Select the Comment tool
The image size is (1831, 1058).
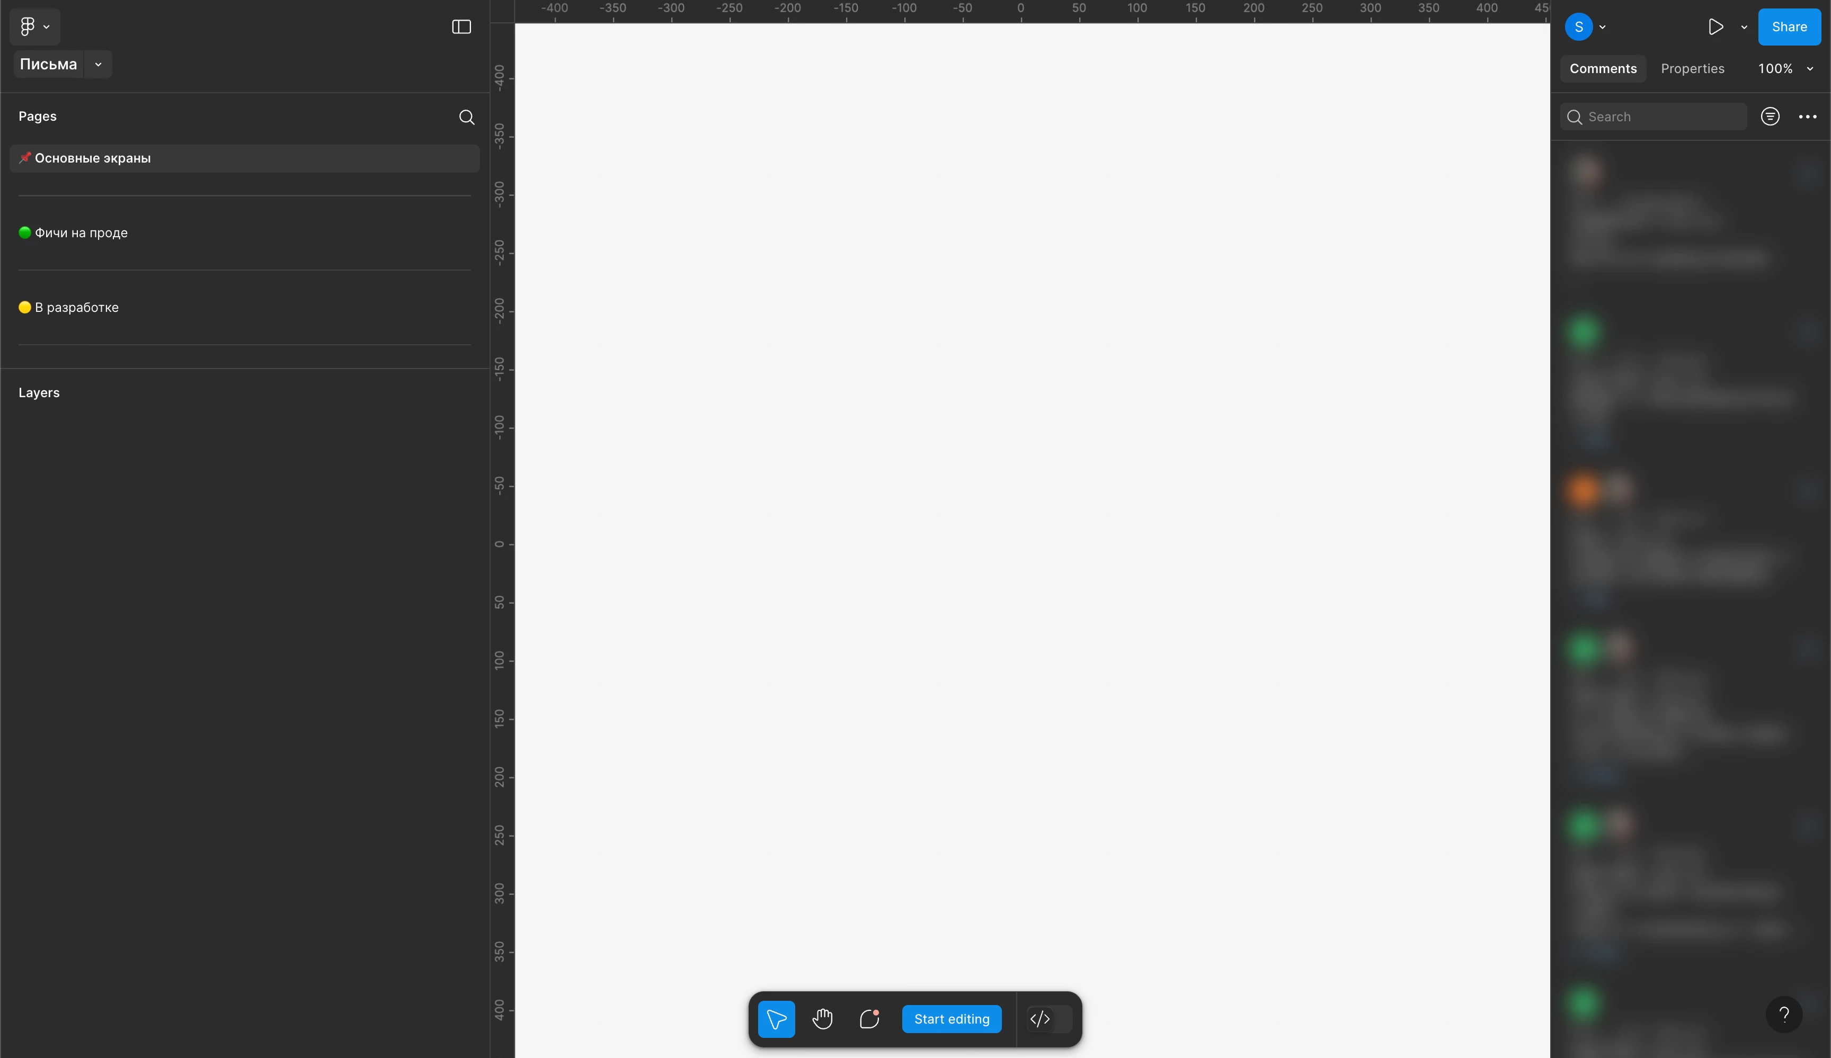point(869,1019)
